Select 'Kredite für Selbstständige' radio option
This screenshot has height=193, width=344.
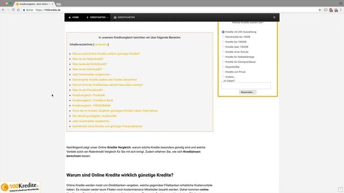coord(223,57)
